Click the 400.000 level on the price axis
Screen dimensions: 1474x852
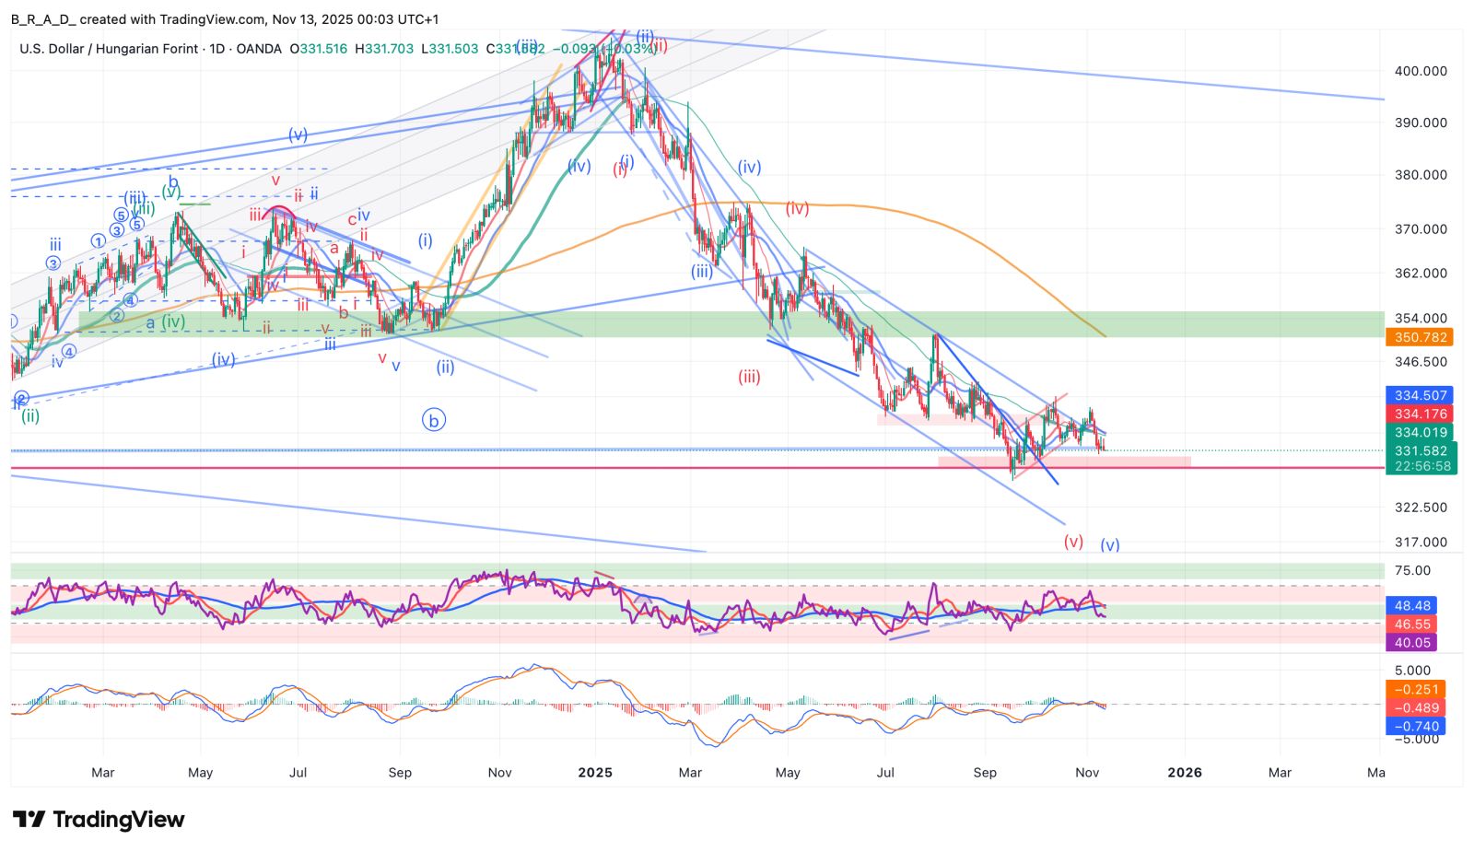coord(1420,71)
